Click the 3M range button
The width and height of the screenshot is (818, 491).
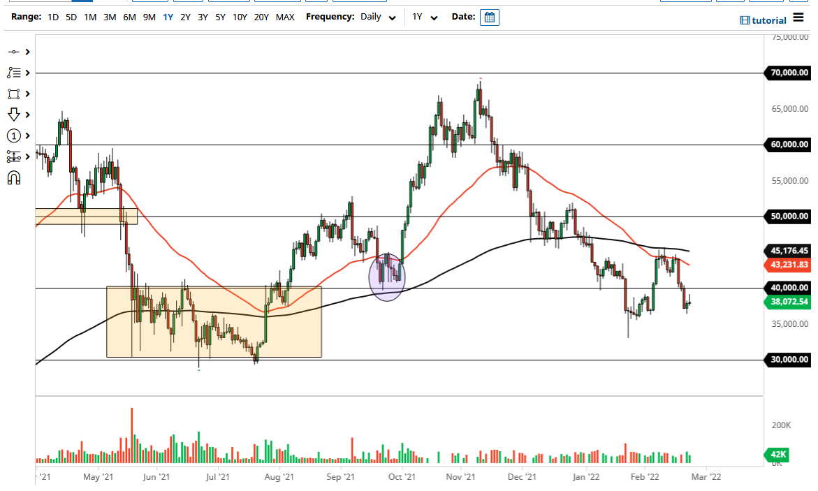point(109,17)
